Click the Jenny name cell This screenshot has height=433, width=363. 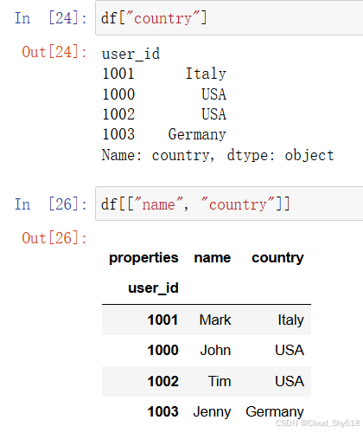click(212, 412)
